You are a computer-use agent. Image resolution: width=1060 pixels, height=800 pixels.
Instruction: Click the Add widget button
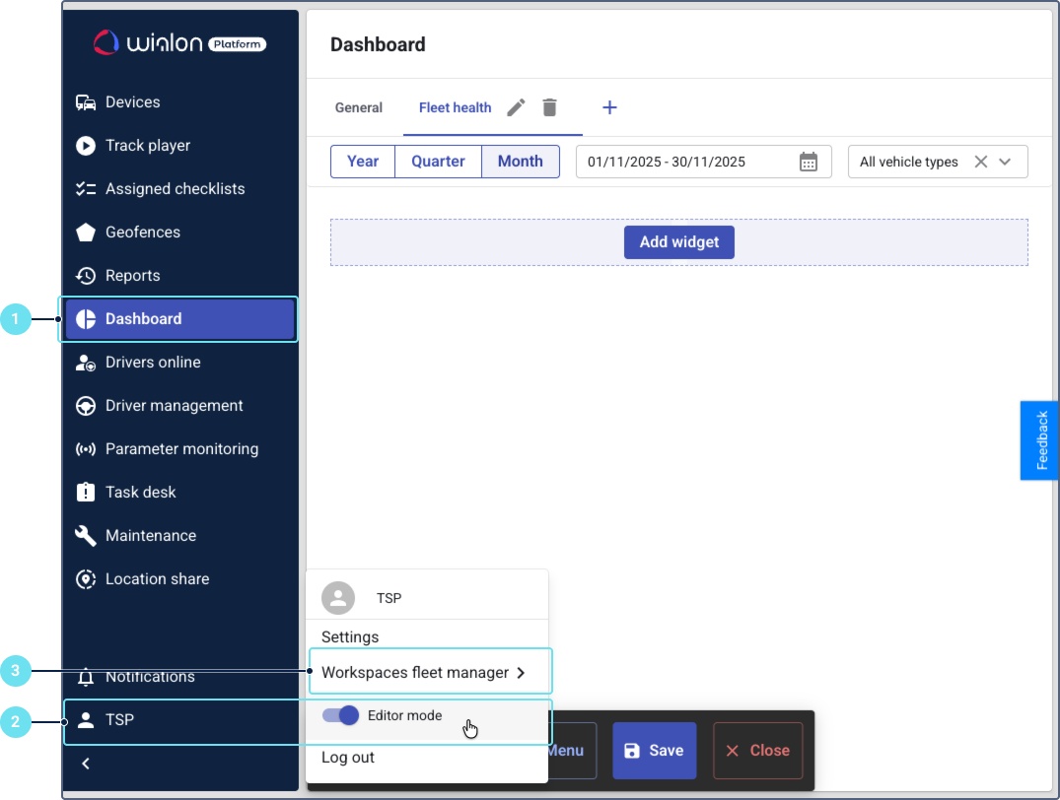coord(678,241)
